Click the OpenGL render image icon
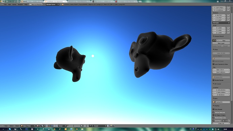233x131 pixels. pyautogui.click(x=111, y=126)
